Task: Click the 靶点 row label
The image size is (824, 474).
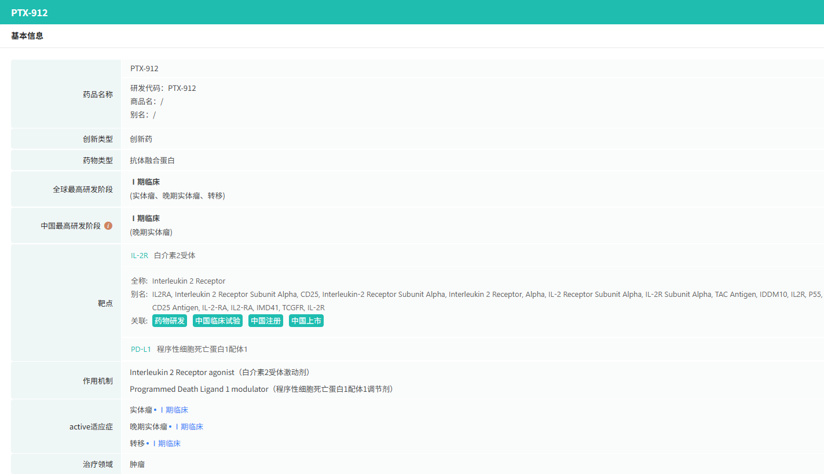Action: 105,303
